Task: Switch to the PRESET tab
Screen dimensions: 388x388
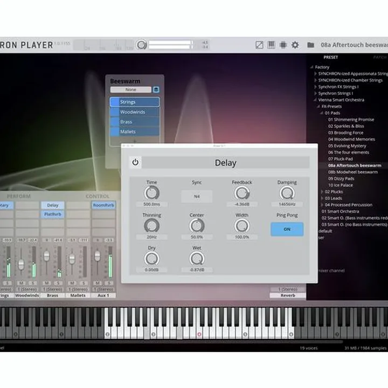Action: click(x=330, y=58)
